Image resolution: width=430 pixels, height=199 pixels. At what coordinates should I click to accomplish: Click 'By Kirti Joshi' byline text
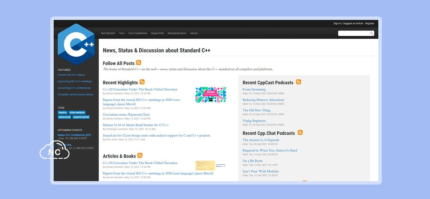pos(110,140)
